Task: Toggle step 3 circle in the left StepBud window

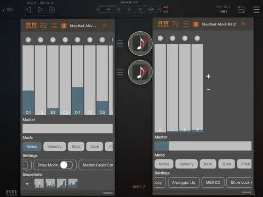Action: pyautogui.click(x=53, y=40)
